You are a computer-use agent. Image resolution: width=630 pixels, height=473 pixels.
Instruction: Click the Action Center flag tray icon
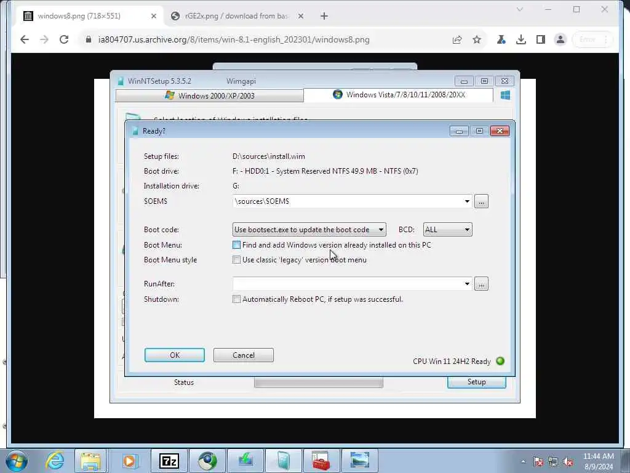(x=538, y=462)
